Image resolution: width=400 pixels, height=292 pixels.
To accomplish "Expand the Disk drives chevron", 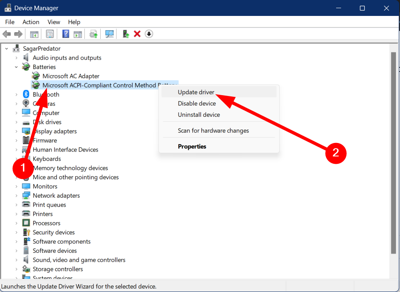I will pos(16,122).
